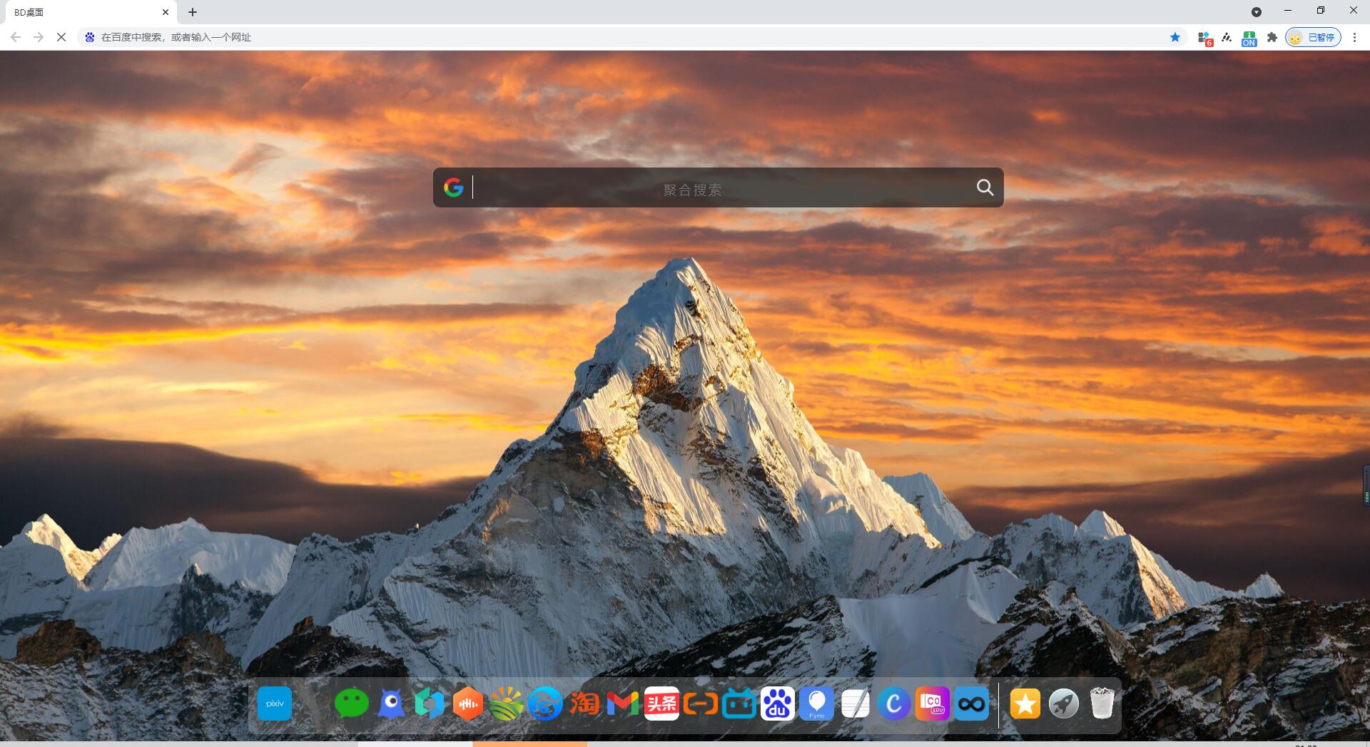
Task: Switch search engine via Google logo
Action: (x=454, y=187)
